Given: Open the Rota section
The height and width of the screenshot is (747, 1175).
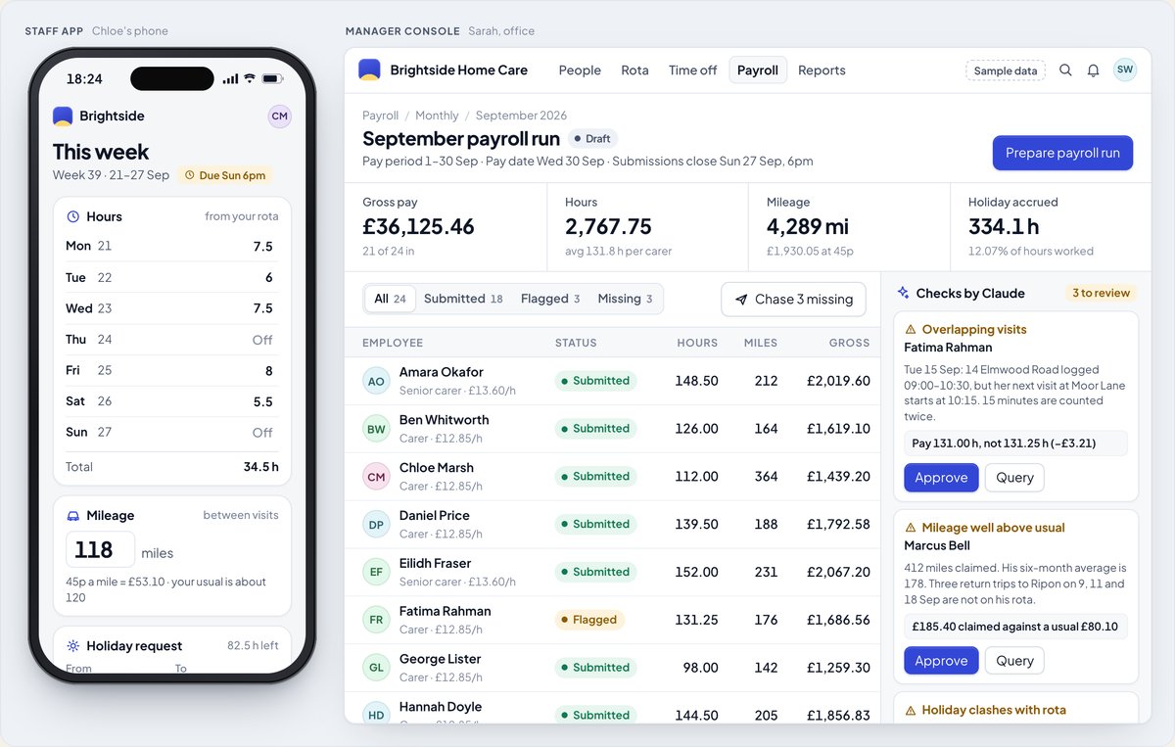Looking at the screenshot, I should point(634,70).
